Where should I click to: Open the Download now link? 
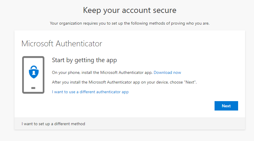[167, 73]
